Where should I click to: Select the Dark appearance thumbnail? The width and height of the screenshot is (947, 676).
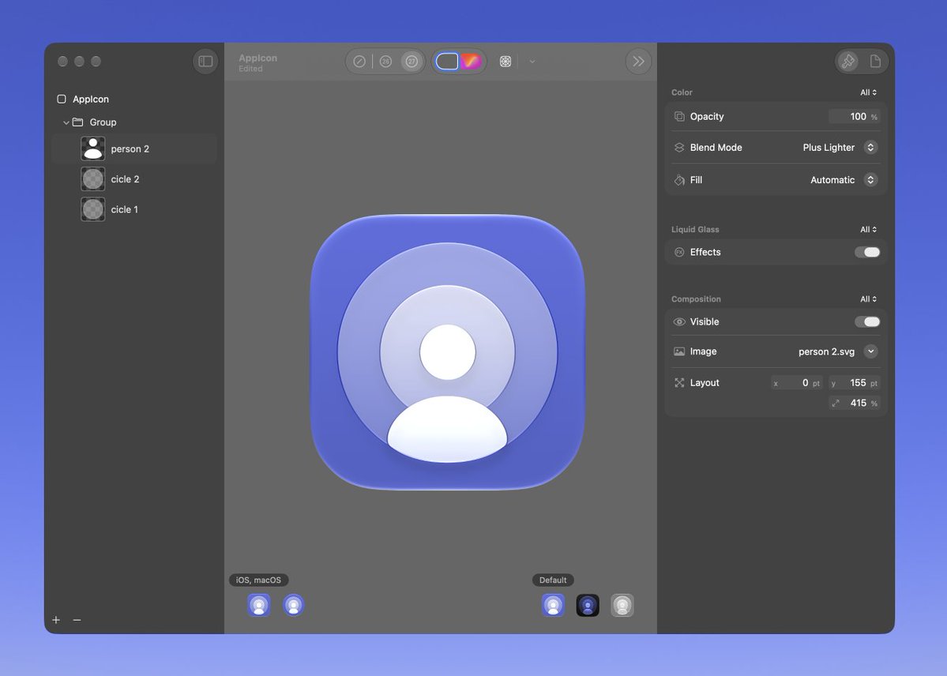pyautogui.click(x=588, y=605)
